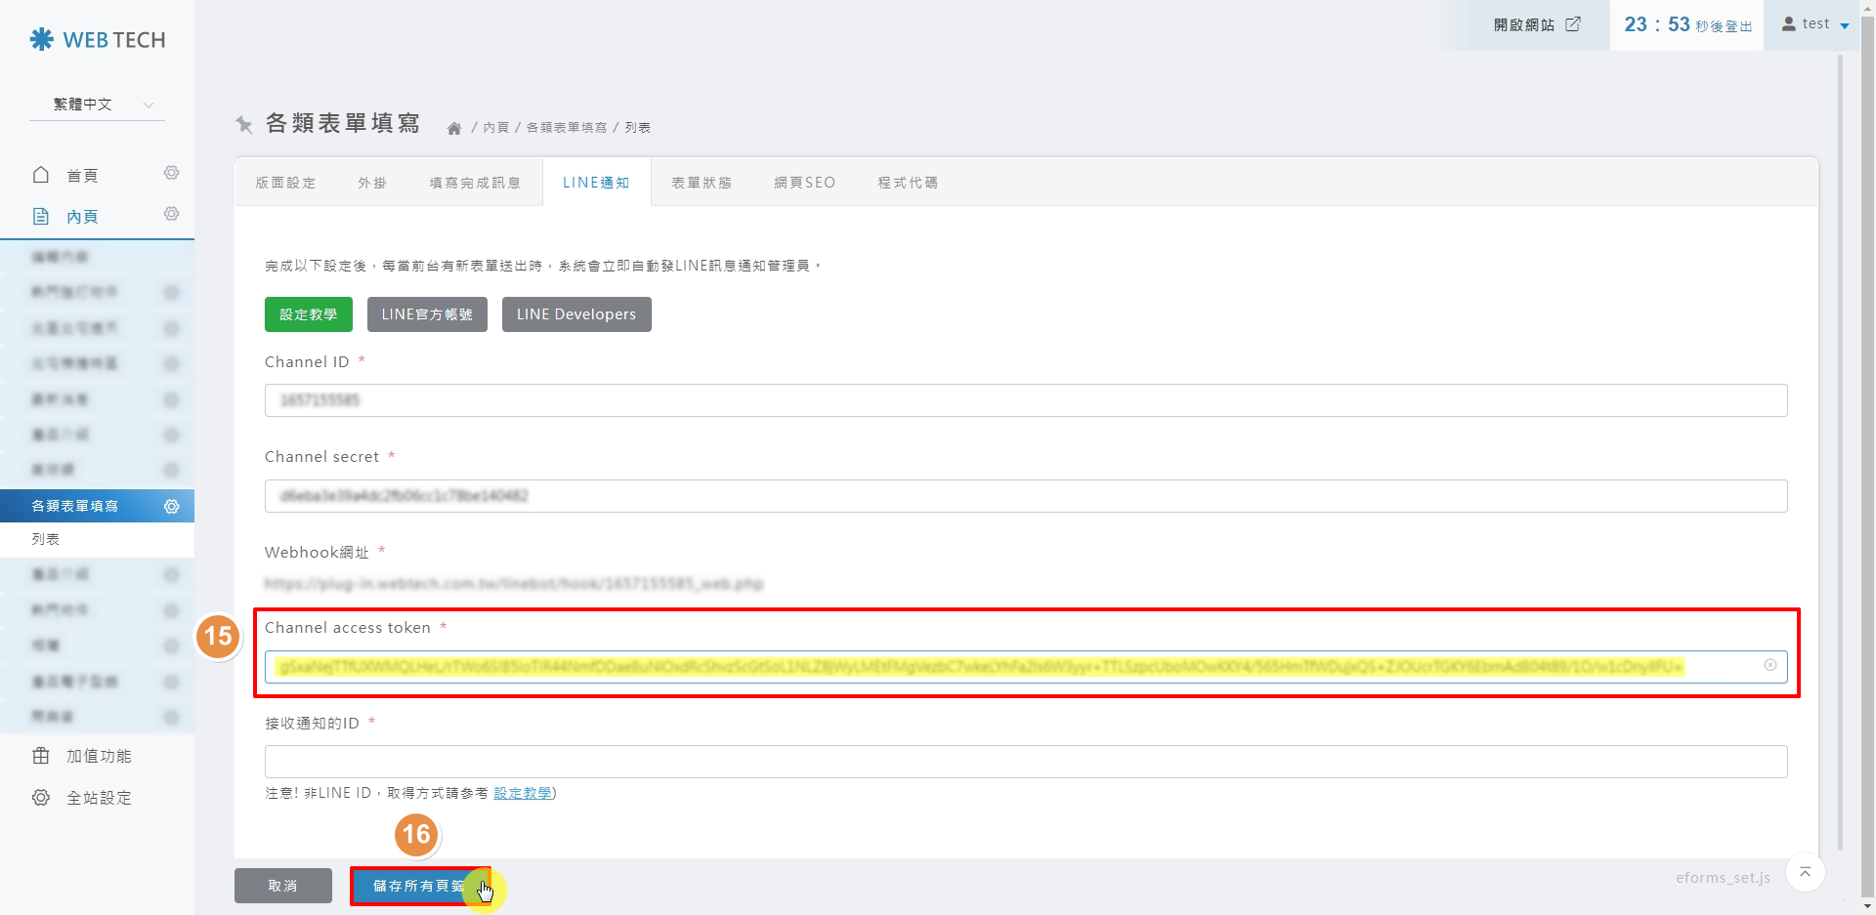Open the 繁體中文 language dropdown
Viewport: 1876px width, 915px height.
pyautogui.click(x=98, y=104)
